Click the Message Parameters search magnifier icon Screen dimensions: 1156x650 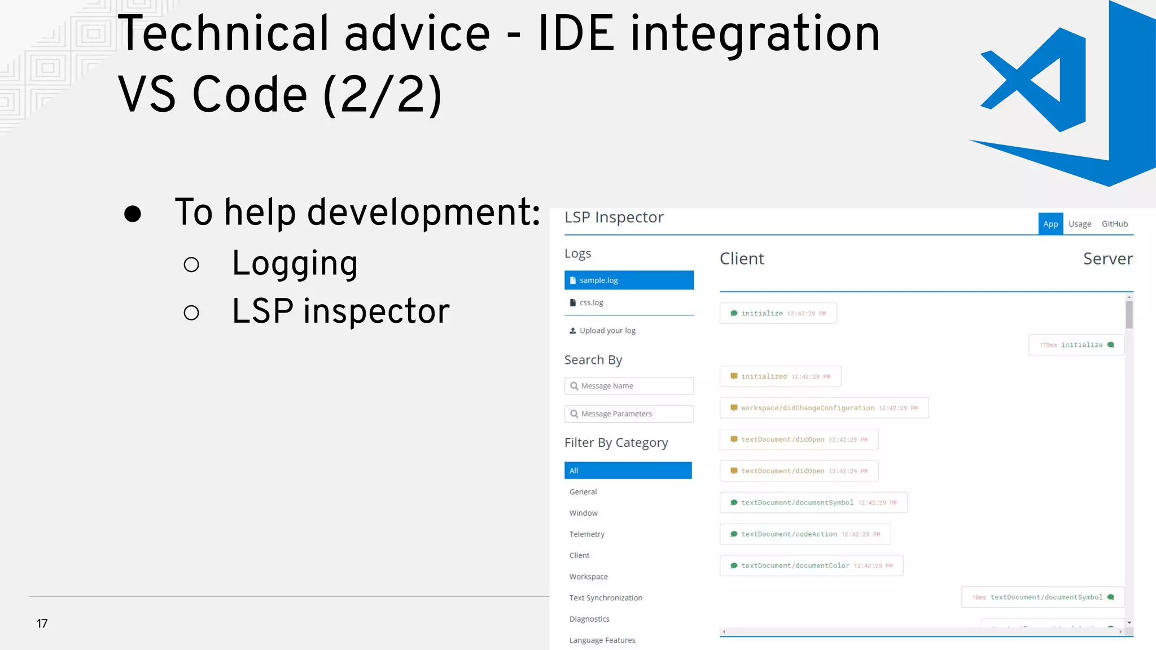(x=574, y=414)
